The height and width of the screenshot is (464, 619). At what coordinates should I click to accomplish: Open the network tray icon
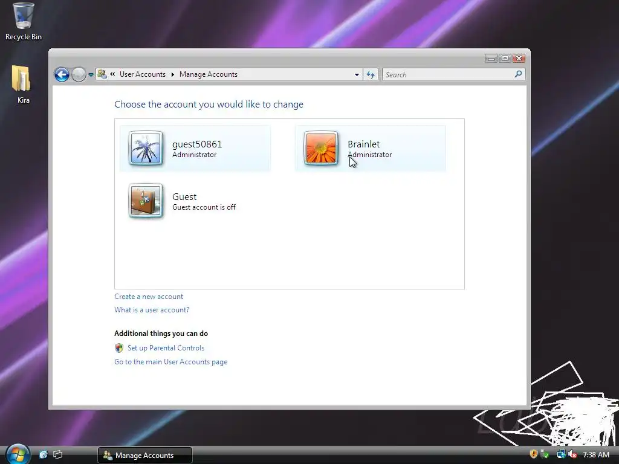click(561, 454)
